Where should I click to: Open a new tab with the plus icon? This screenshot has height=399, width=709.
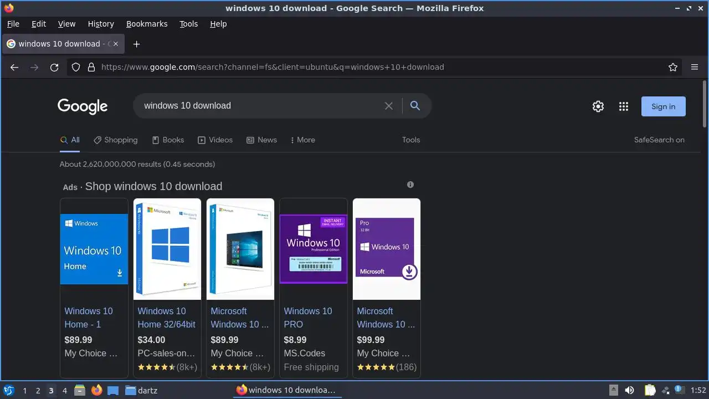[136, 44]
